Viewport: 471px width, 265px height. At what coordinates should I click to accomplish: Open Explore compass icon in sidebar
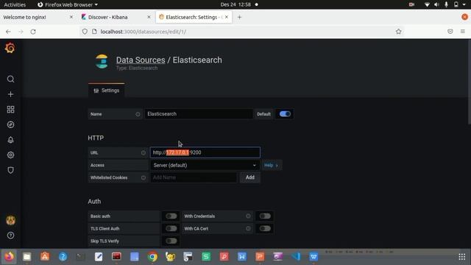click(x=10, y=124)
